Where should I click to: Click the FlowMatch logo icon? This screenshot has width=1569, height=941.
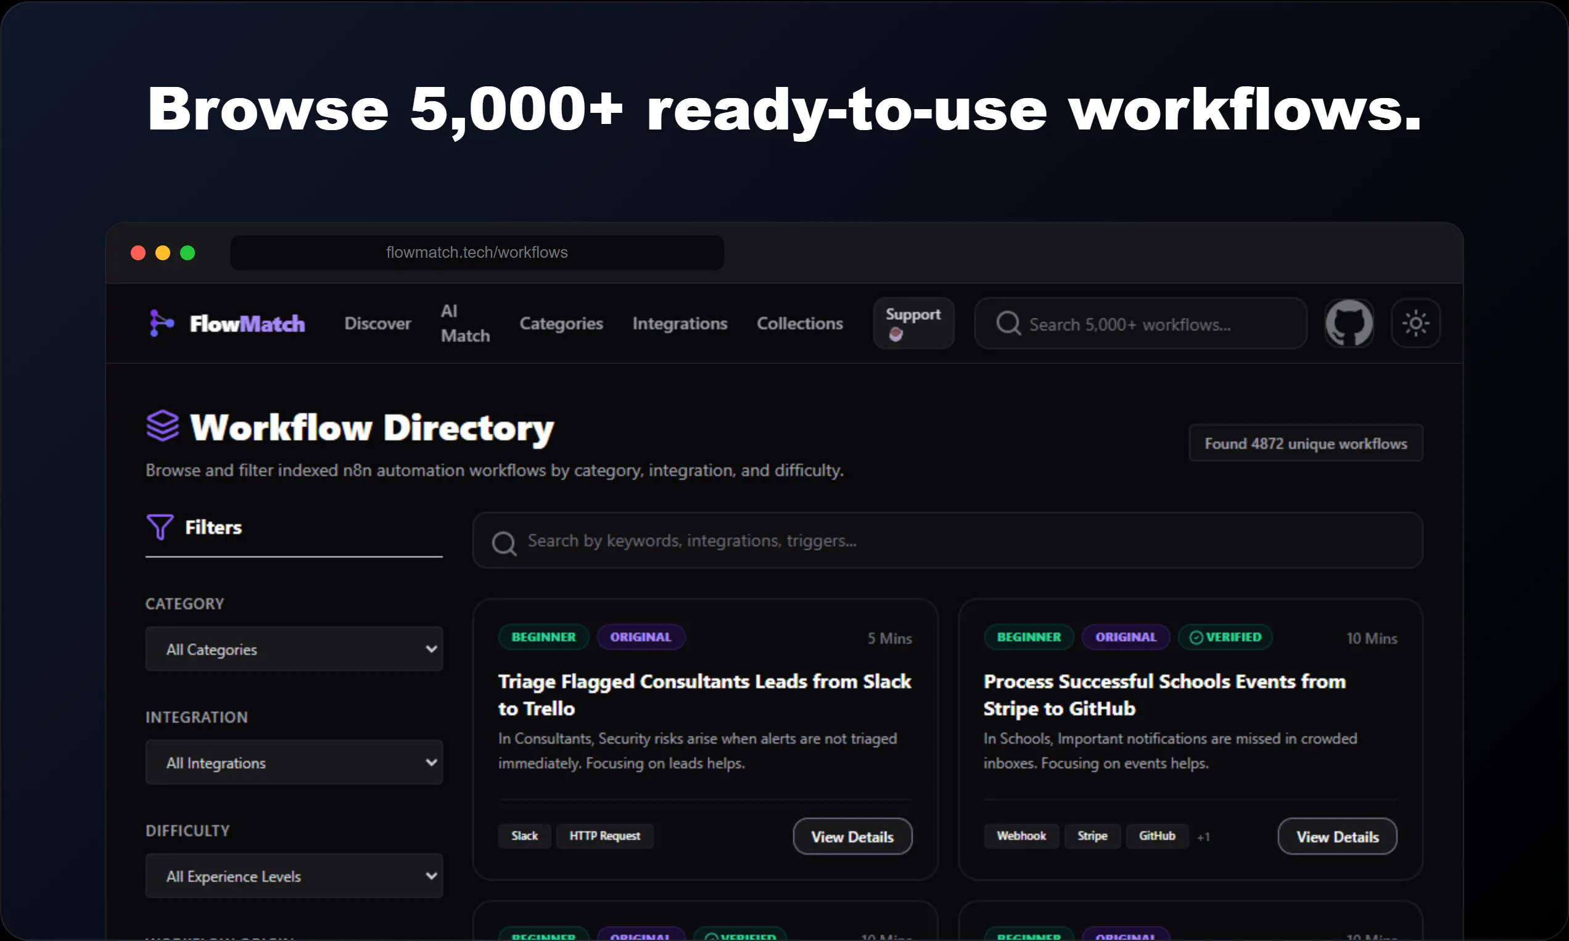pos(161,323)
